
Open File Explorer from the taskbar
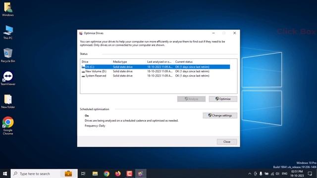pyautogui.click(x=95, y=174)
